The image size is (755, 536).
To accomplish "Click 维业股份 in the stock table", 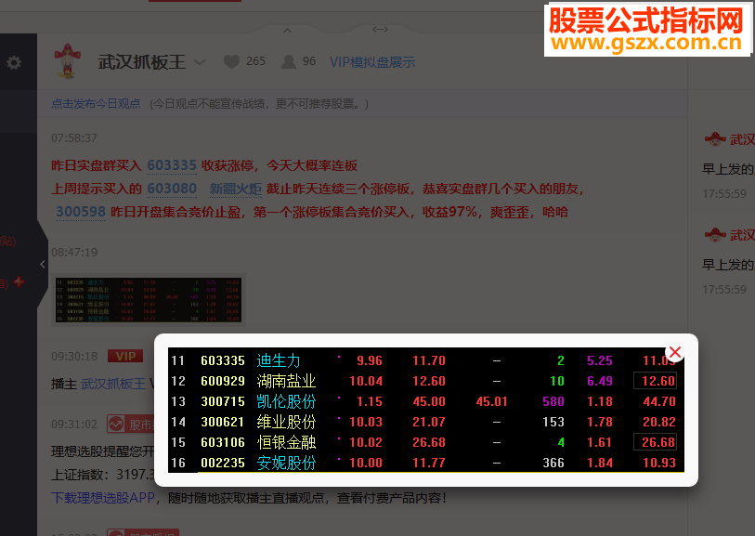I will click(286, 422).
